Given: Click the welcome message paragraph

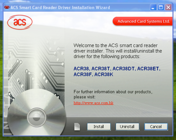Looking at the screenshot, I should pyautogui.click(x=118, y=51).
